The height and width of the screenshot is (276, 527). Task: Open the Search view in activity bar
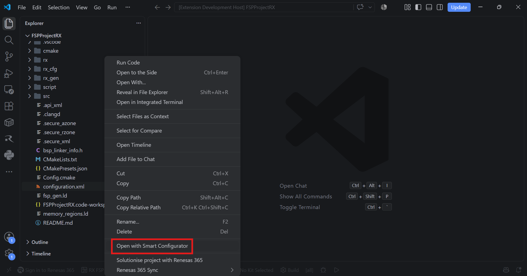tap(9, 40)
